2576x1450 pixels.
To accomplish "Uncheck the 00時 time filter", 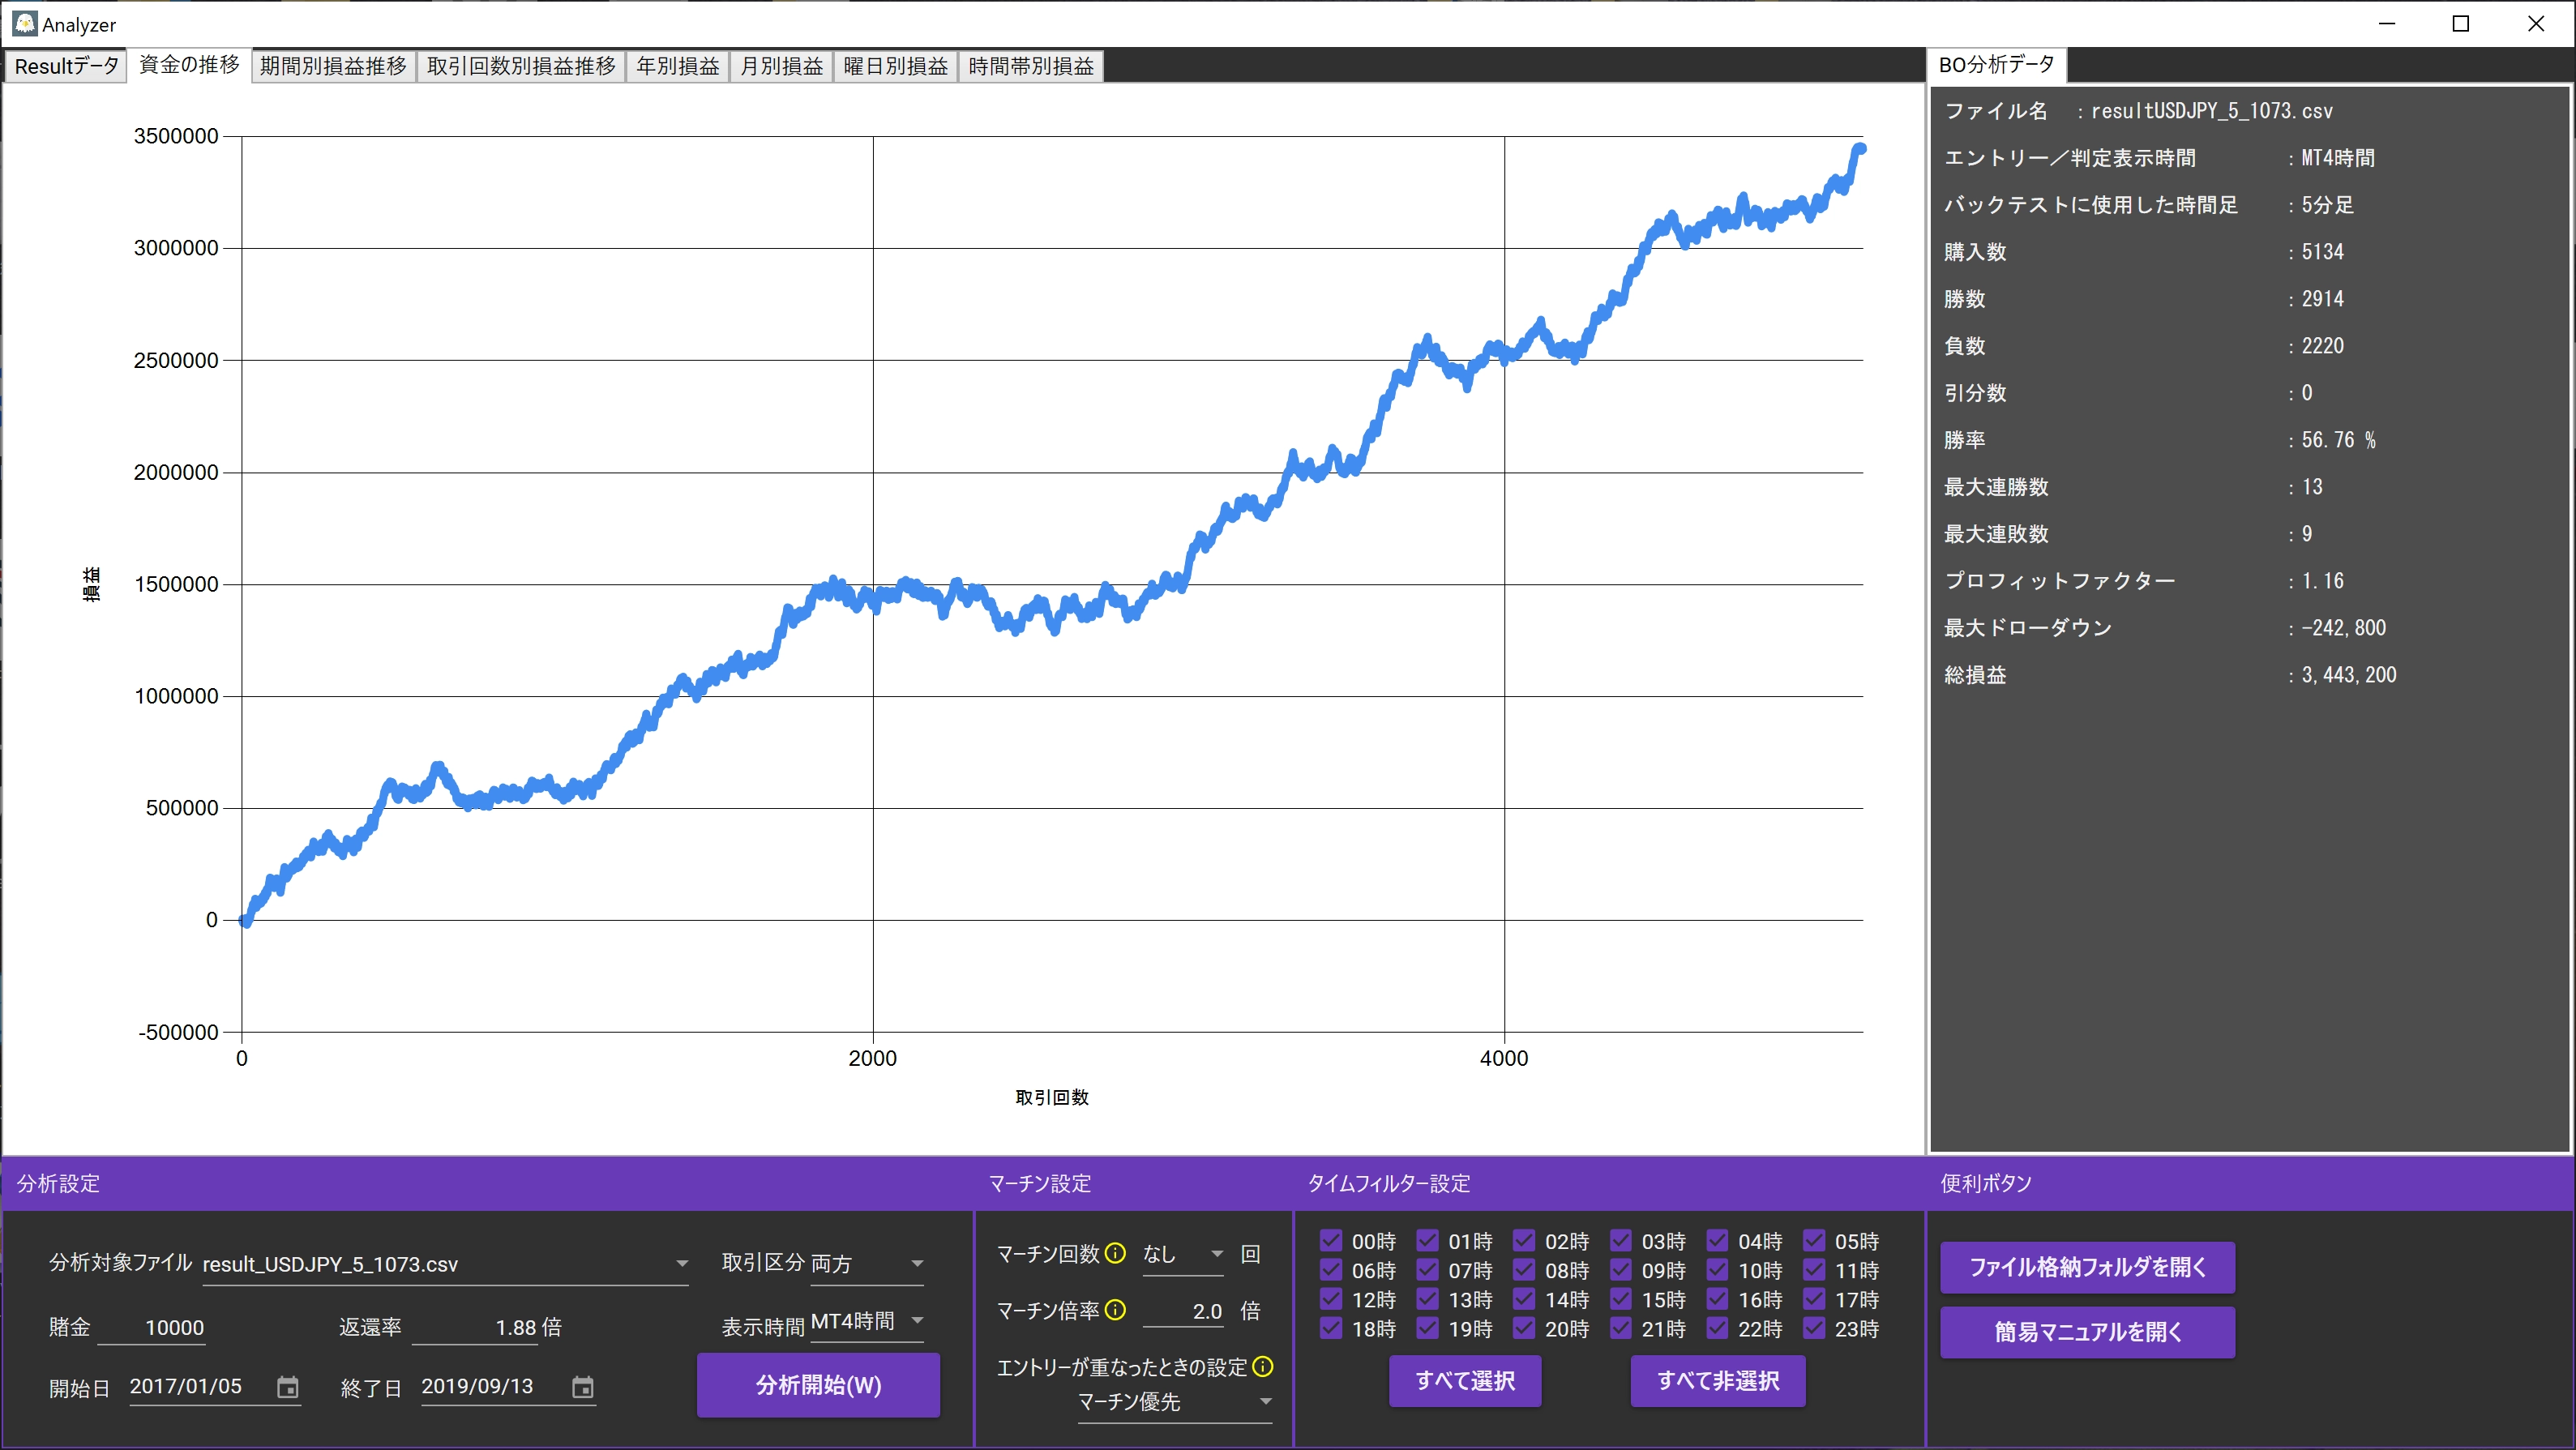I will (1331, 1241).
